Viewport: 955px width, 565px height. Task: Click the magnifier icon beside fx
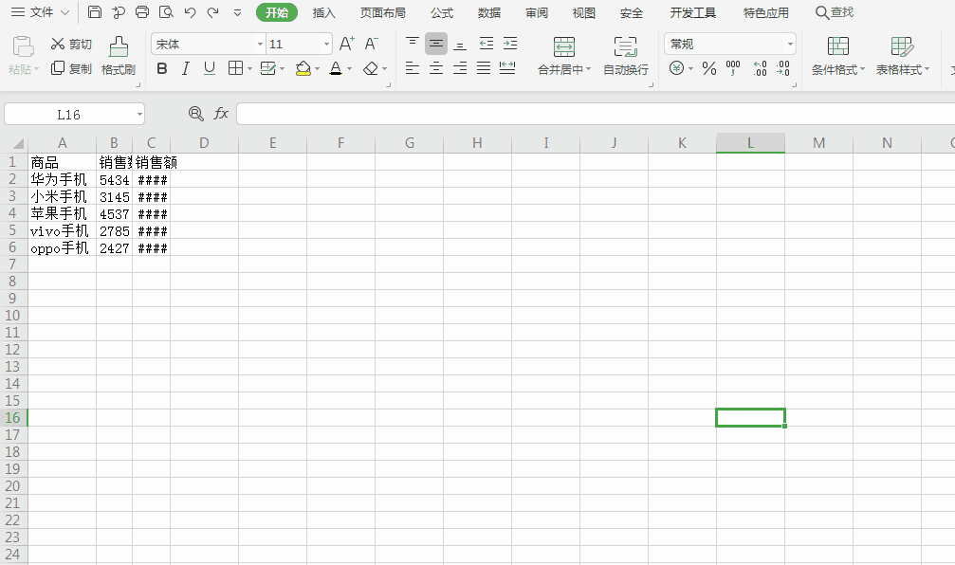point(195,114)
